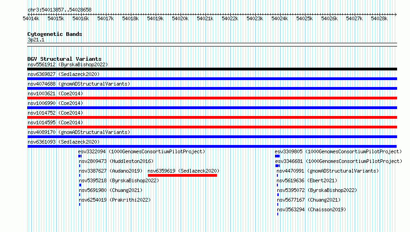This screenshot has height=232, width=410.
Task: Open the nsv2809473 (Huddleston2016) label
Action: click(x=117, y=161)
